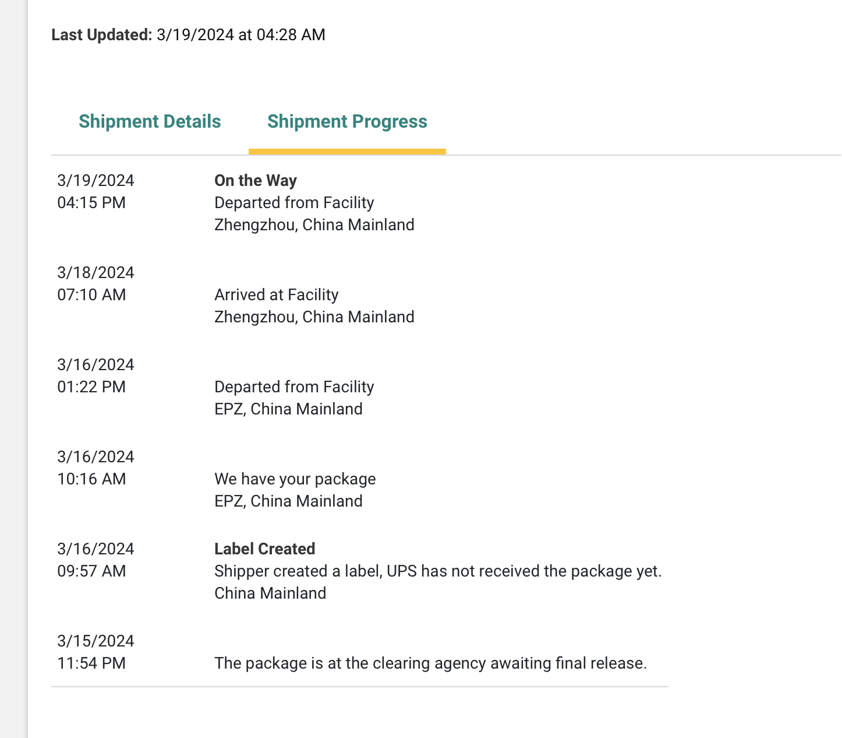Click the 10:16 AM time entry
Image resolution: width=842 pixels, height=738 pixels.
pyautogui.click(x=91, y=479)
